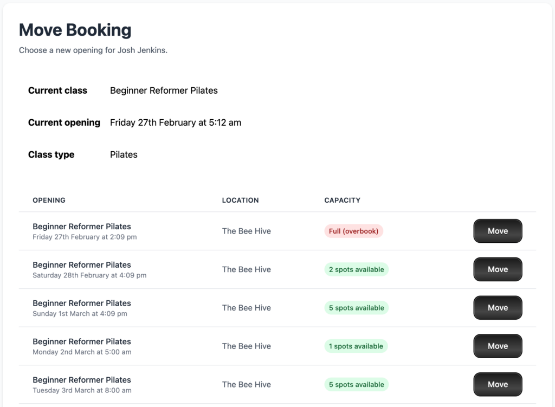This screenshot has width=555, height=407.
Task: Click the Location column header
Action: click(240, 200)
